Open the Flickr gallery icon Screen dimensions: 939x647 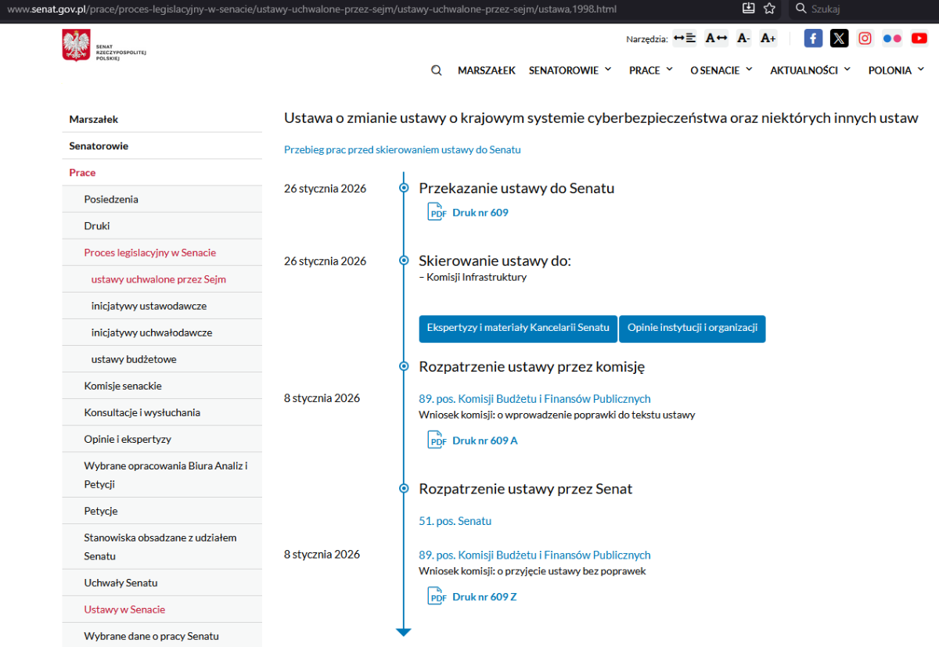click(892, 38)
